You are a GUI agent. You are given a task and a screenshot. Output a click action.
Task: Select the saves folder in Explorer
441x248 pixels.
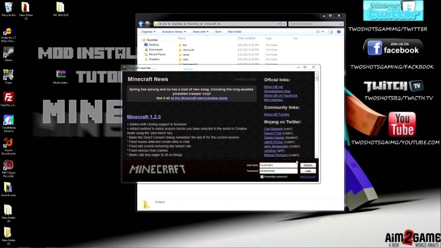click(184, 55)
